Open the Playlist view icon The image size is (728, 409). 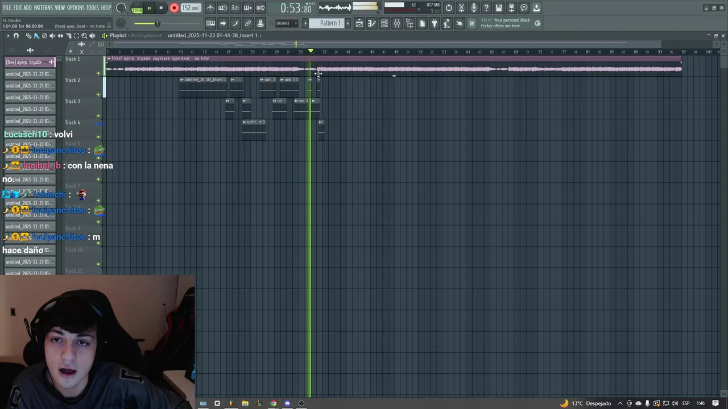point(359,23)
